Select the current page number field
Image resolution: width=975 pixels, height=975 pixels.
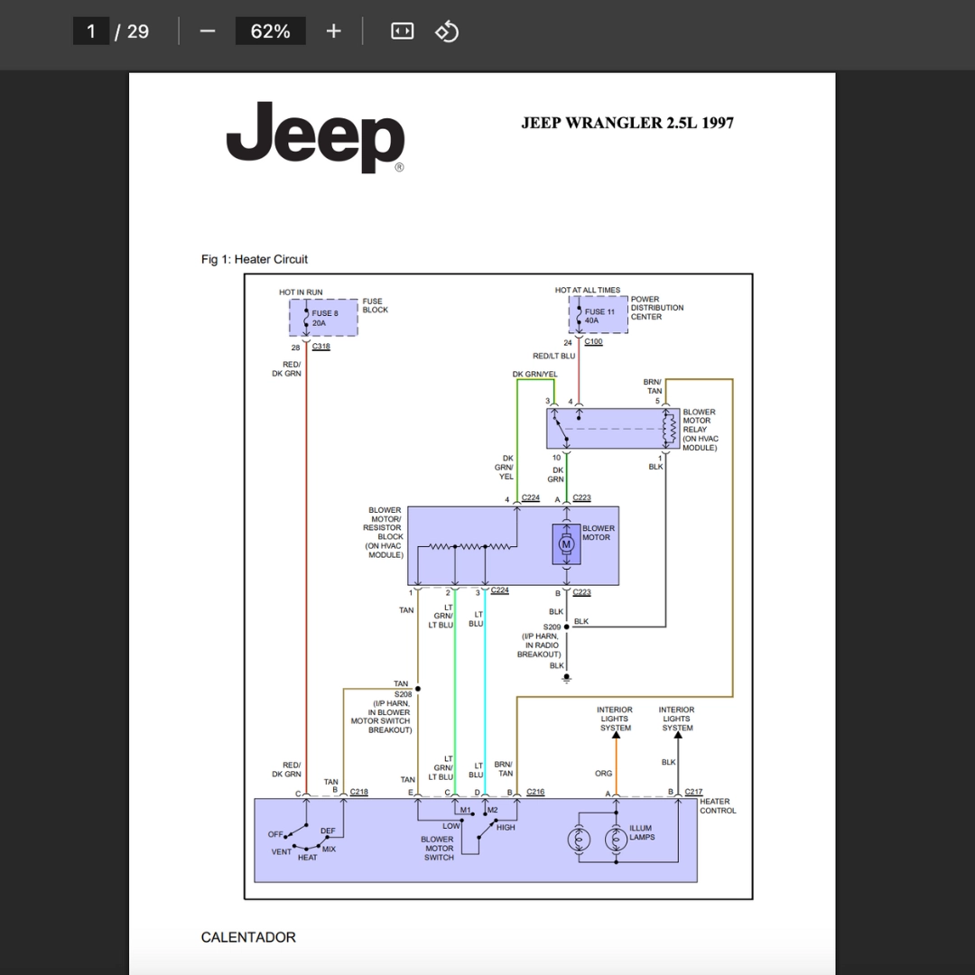(91, 31)
